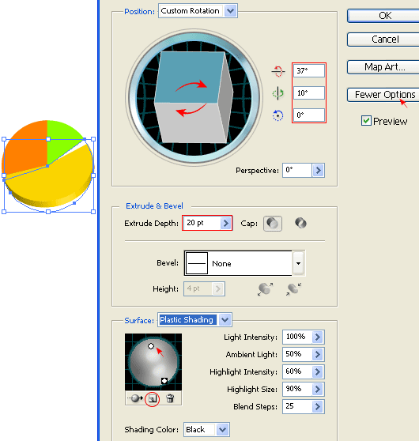Viewport: 419px width, 441px height.
Task: Turn cap off for hollow appearance
Action: pos(301,224)
